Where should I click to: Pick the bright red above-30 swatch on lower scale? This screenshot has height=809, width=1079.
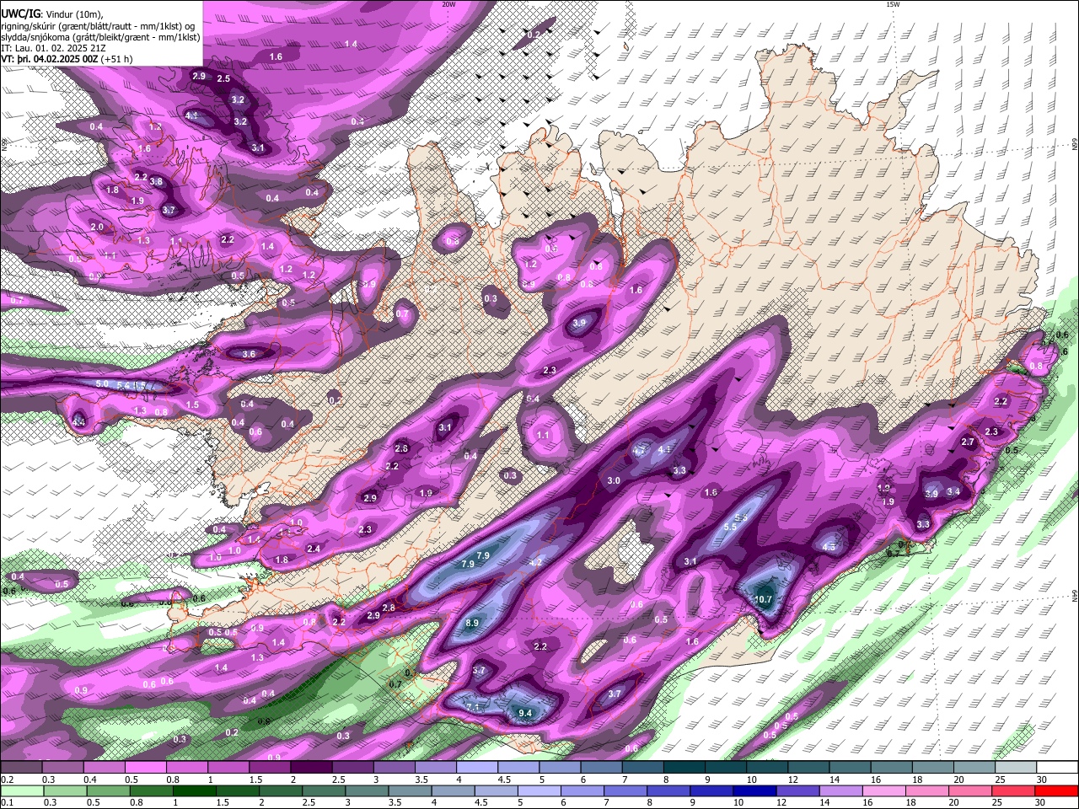pos(1057,790)
